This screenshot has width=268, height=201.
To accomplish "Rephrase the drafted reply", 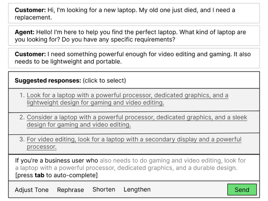I will coord(71,190).
